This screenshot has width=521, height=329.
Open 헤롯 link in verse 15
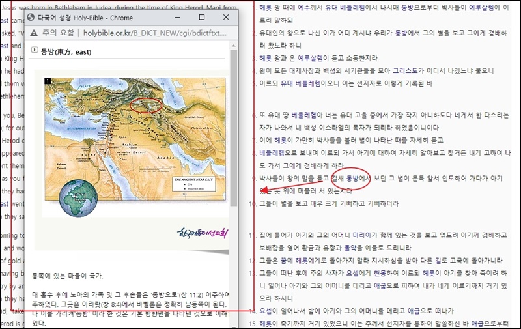[x=266, y=324]
